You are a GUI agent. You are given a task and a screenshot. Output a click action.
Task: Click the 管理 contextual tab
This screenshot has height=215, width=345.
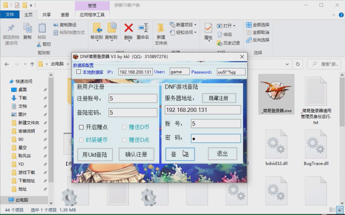coord(92,5)
